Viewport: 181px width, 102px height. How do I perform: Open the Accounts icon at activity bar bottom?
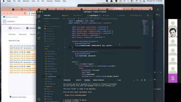(x=39, y=99)
